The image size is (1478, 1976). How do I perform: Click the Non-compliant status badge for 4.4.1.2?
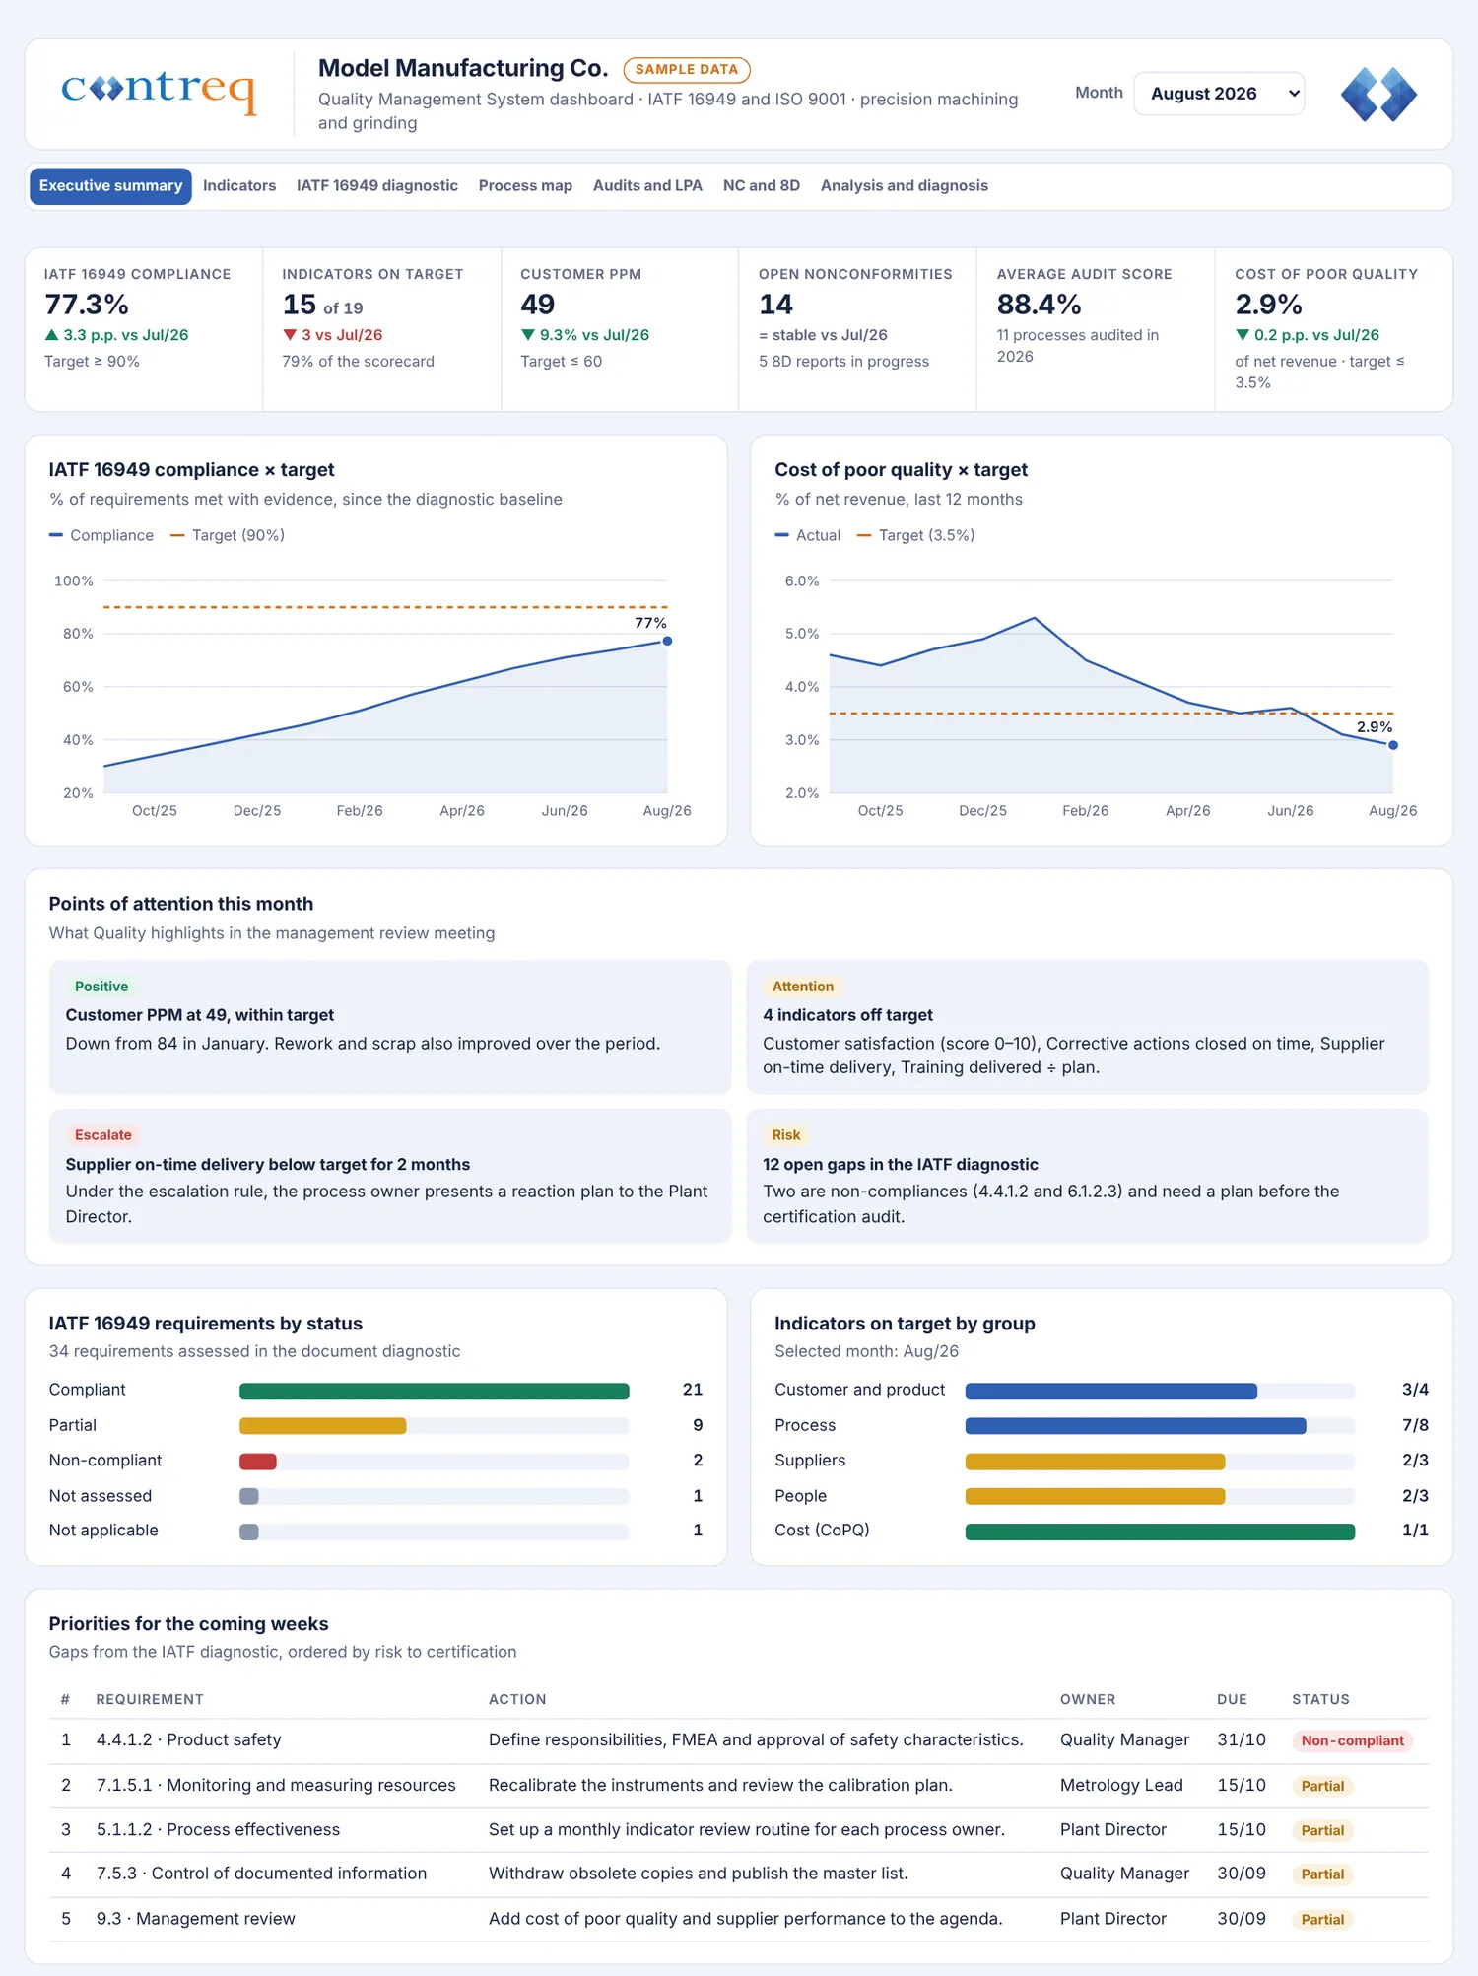pyautogui.click(x=1352, y=1740)
